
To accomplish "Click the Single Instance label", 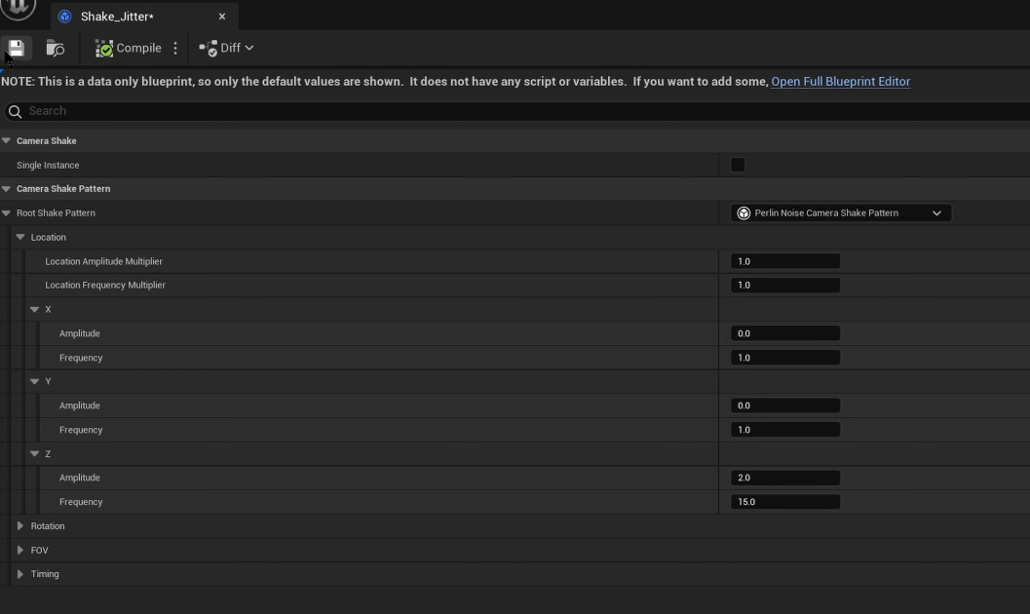I will (x=48, y=165).
